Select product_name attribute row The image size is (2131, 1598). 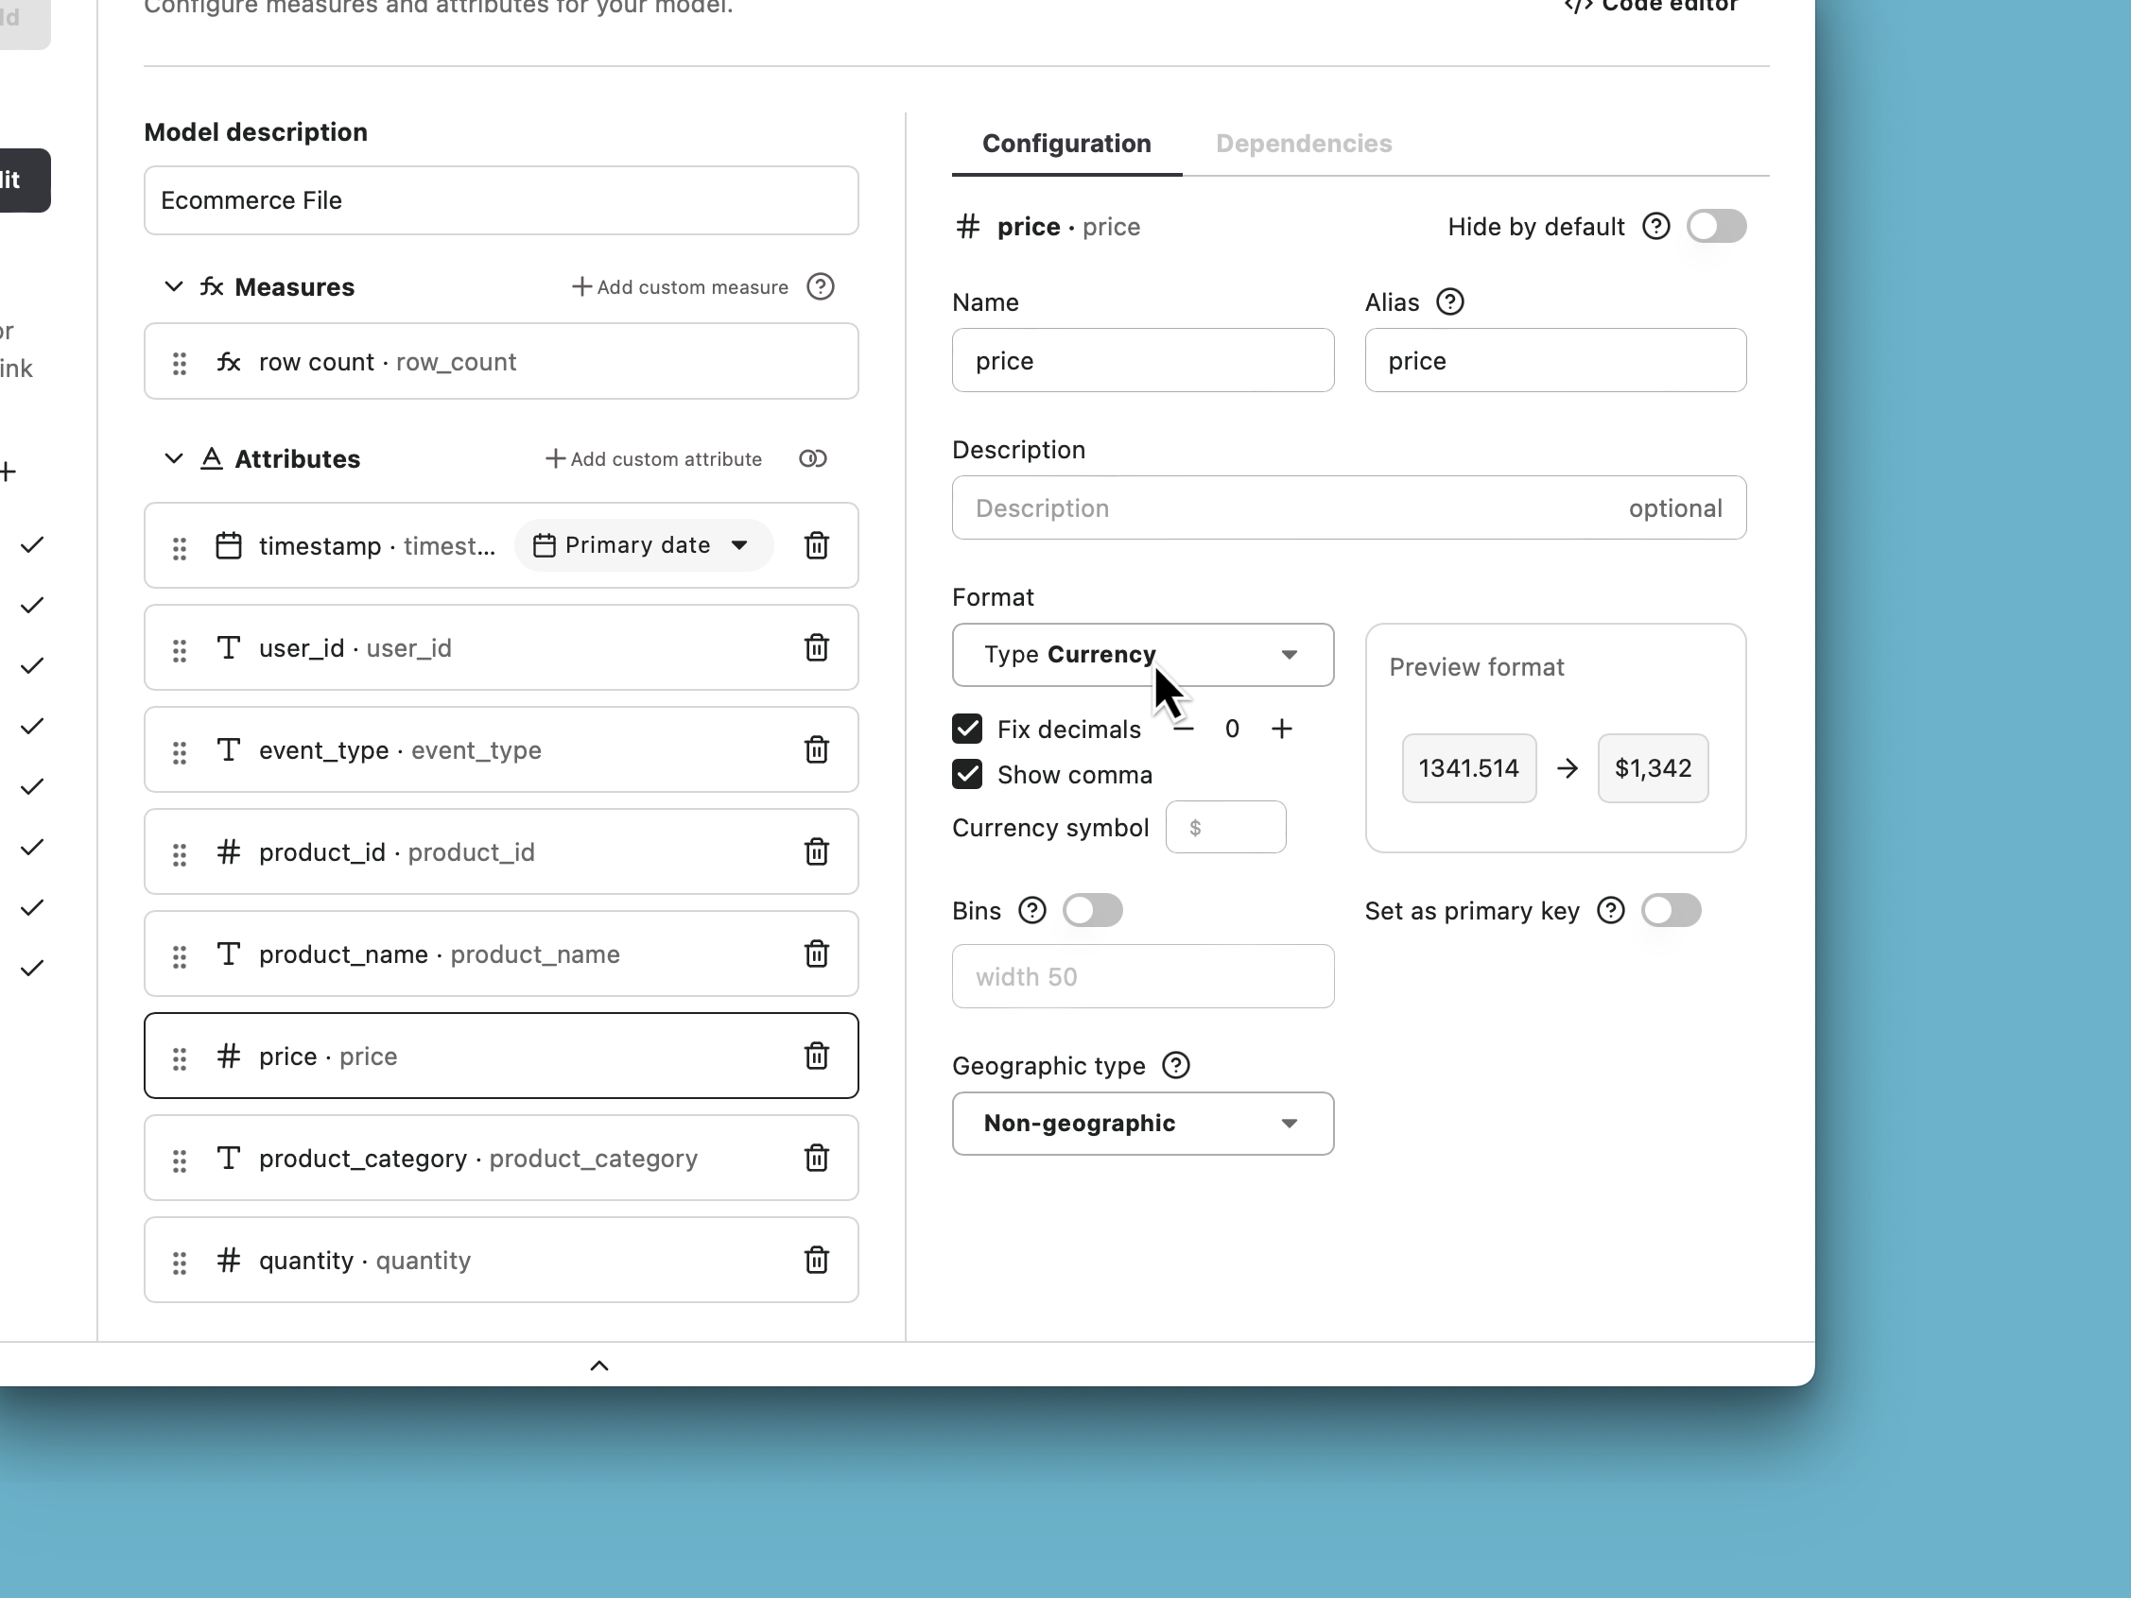pos(501,954)
